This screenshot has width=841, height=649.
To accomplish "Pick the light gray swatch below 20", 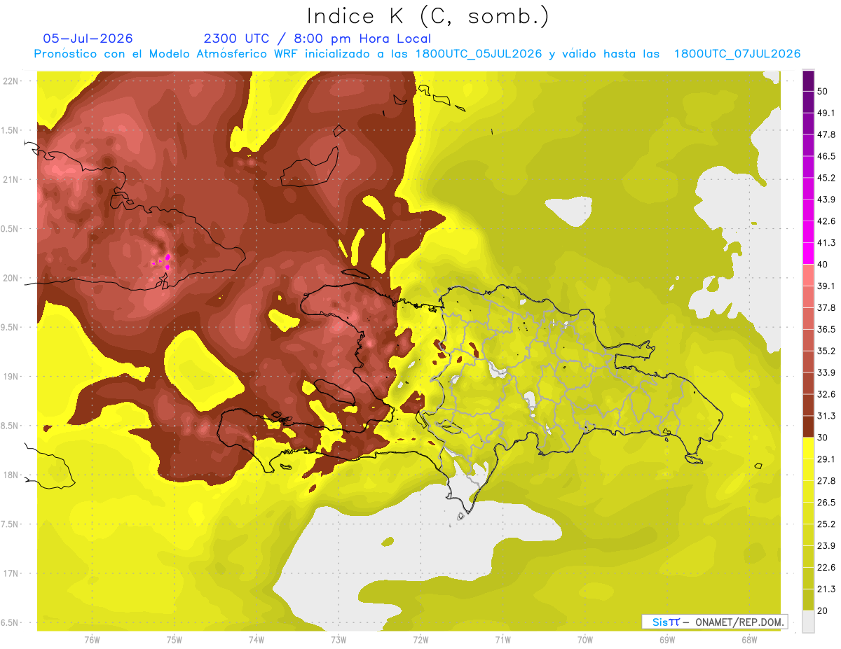I will click(x=808, y=622).
